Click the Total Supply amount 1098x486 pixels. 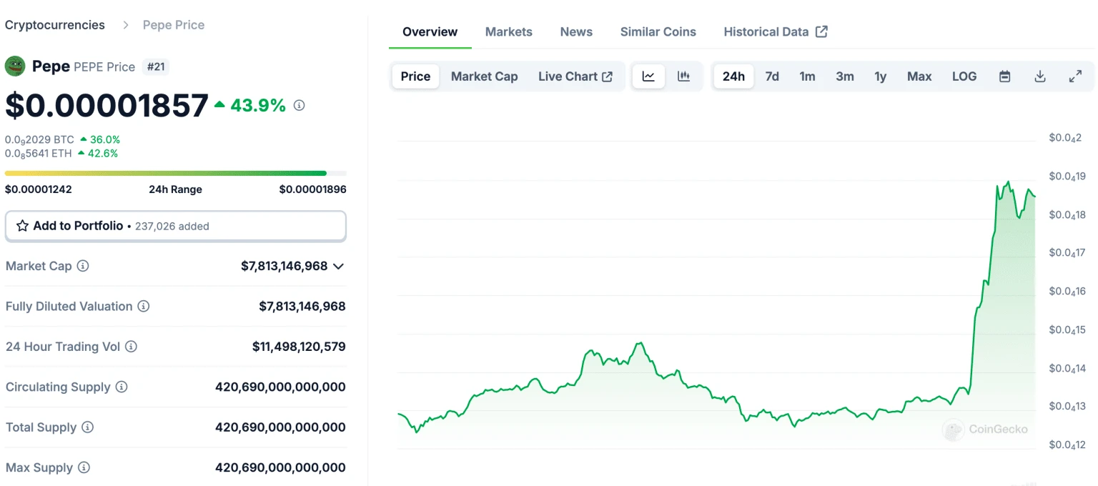click(x=280, y=427)
